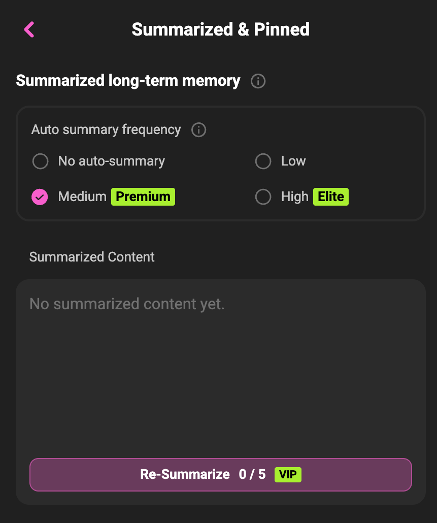Click the Summarized Content section label
437x523 pixels.
(92, 257)
